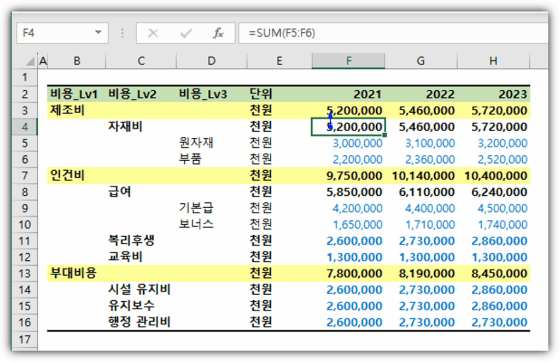Image resolution: width=560 pixels, height=362 pixels.
Task: Click the 비용_Lv3 header cell
Action: 212,94
